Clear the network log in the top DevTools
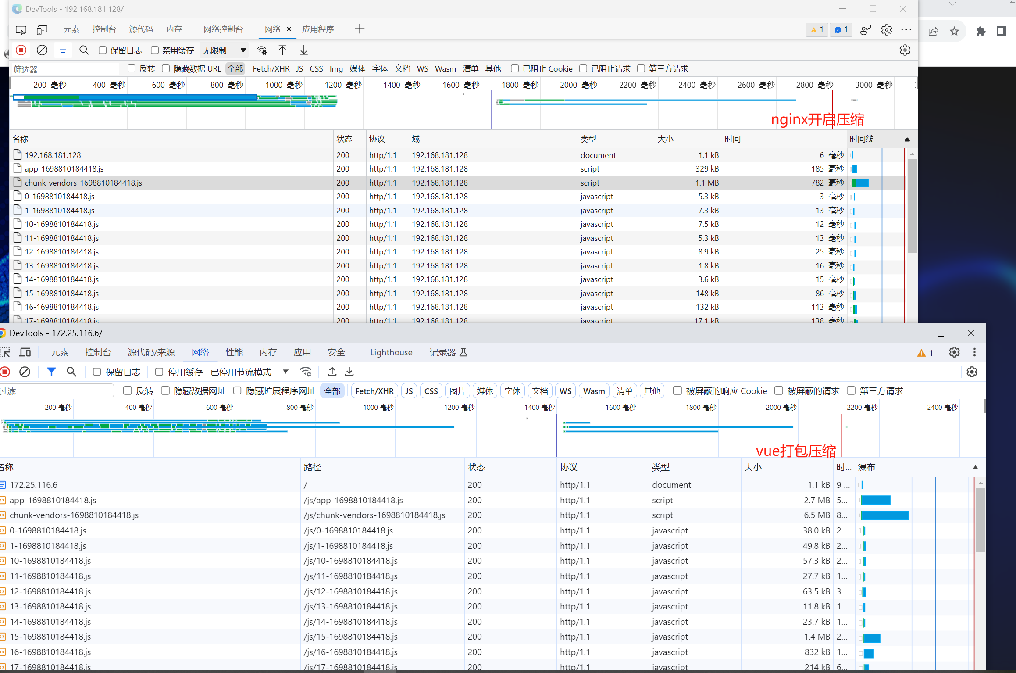The width and height of the screenshot is (1016, 673). click(42, 50)
